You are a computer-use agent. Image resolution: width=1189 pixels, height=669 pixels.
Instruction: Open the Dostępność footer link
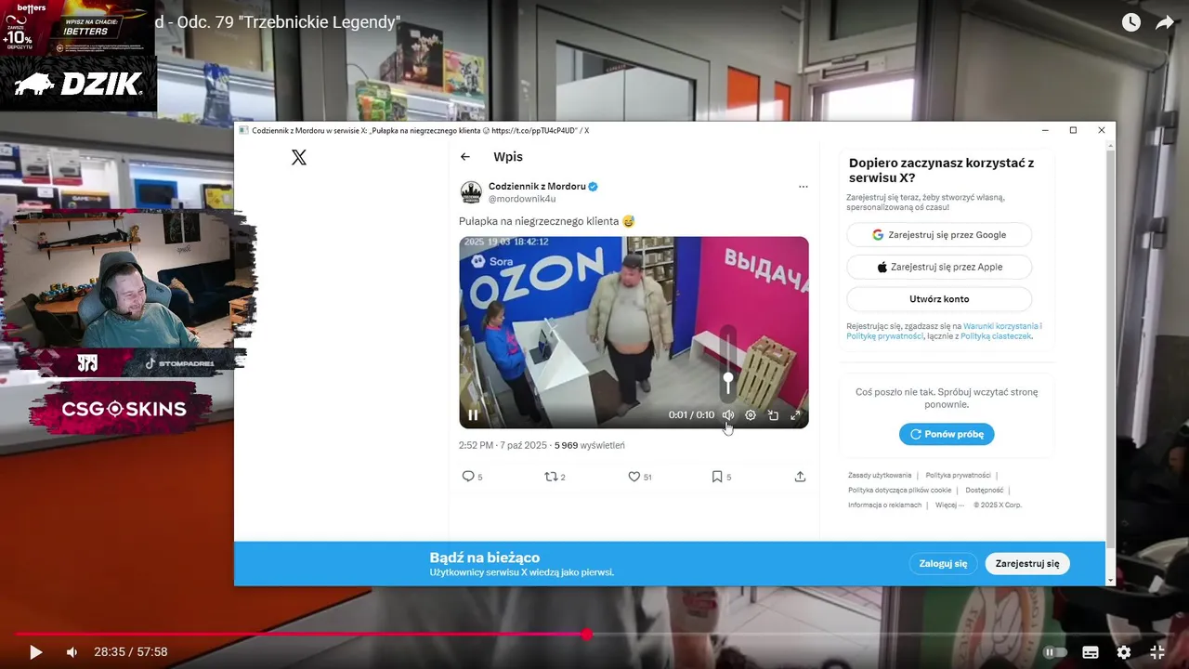(x=984, y=491)
